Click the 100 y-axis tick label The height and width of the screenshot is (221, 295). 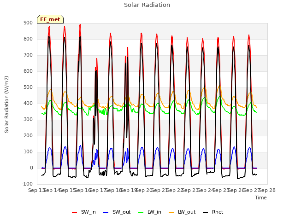click(x=28, y=151)
